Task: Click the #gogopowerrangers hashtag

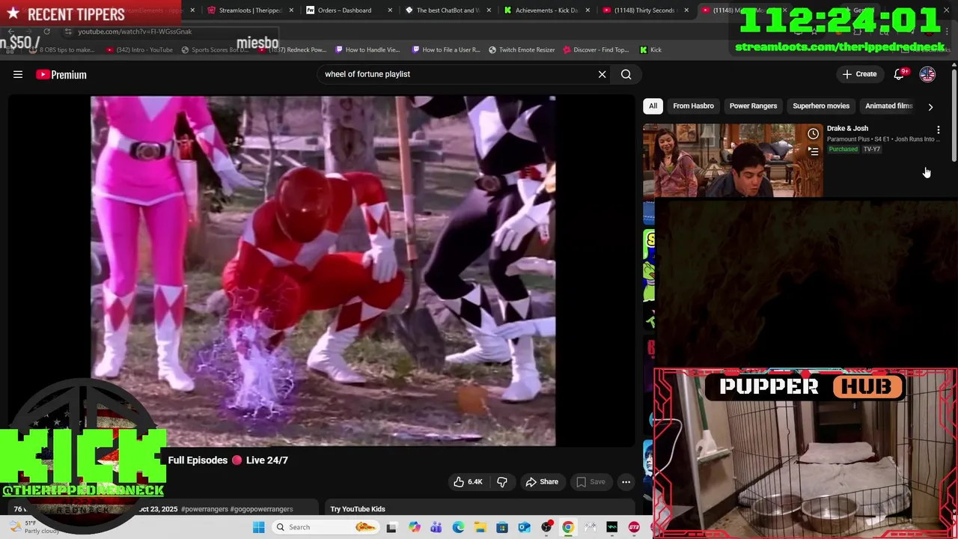Action: (261, 509)
